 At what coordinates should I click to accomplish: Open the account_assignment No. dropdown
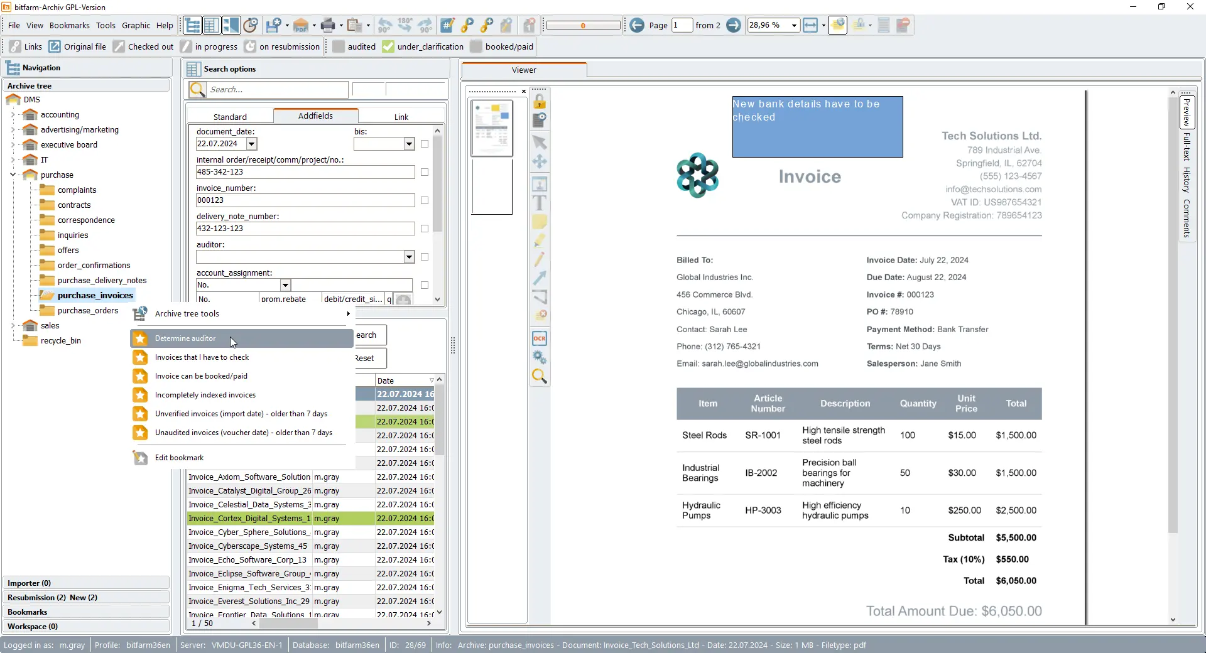click(x=285, y=285)
